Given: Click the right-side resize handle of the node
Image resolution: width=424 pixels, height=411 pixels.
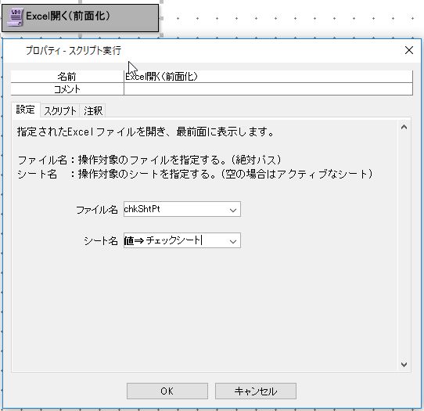Looking at the screenshot, I should point(161,18).
